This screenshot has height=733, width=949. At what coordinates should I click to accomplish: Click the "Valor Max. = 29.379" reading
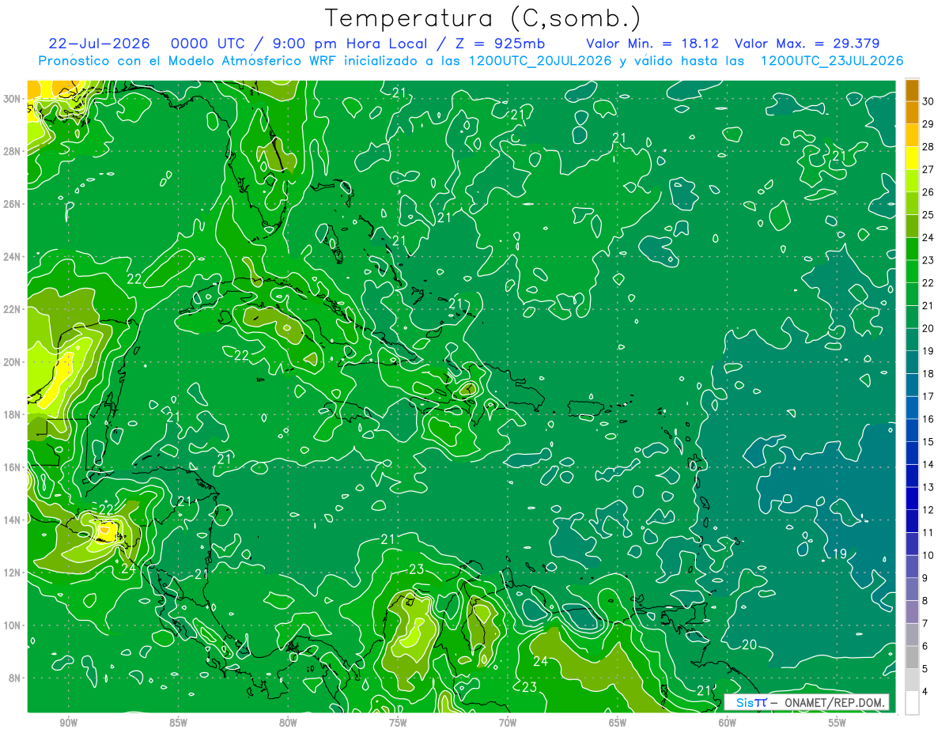807,44
